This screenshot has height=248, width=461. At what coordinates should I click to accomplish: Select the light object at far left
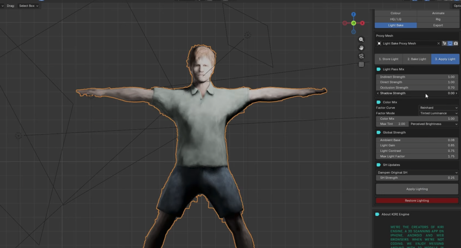tap(18, 136)
